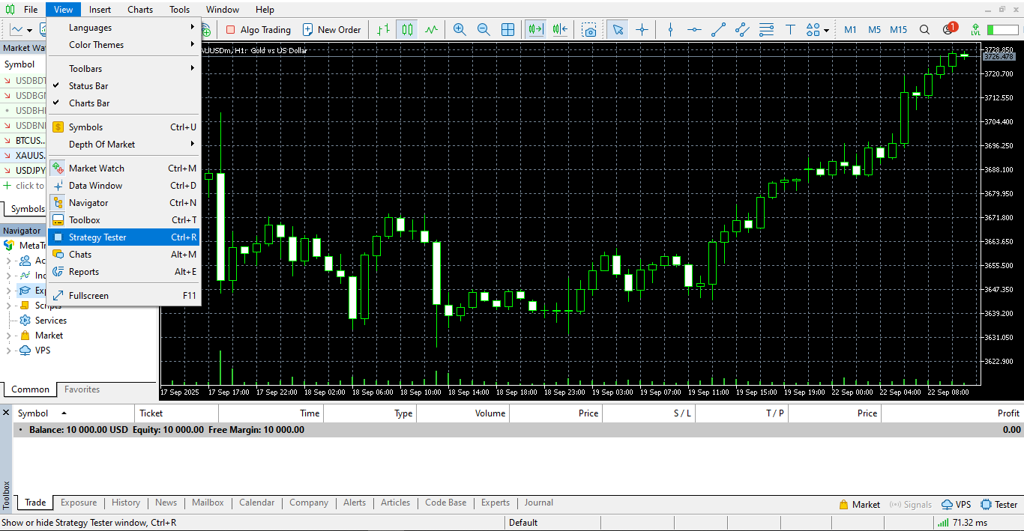Screen dimensions: 1024x531
Task: Click the search magnifier icon in toolbar
Action: point(924,30)
